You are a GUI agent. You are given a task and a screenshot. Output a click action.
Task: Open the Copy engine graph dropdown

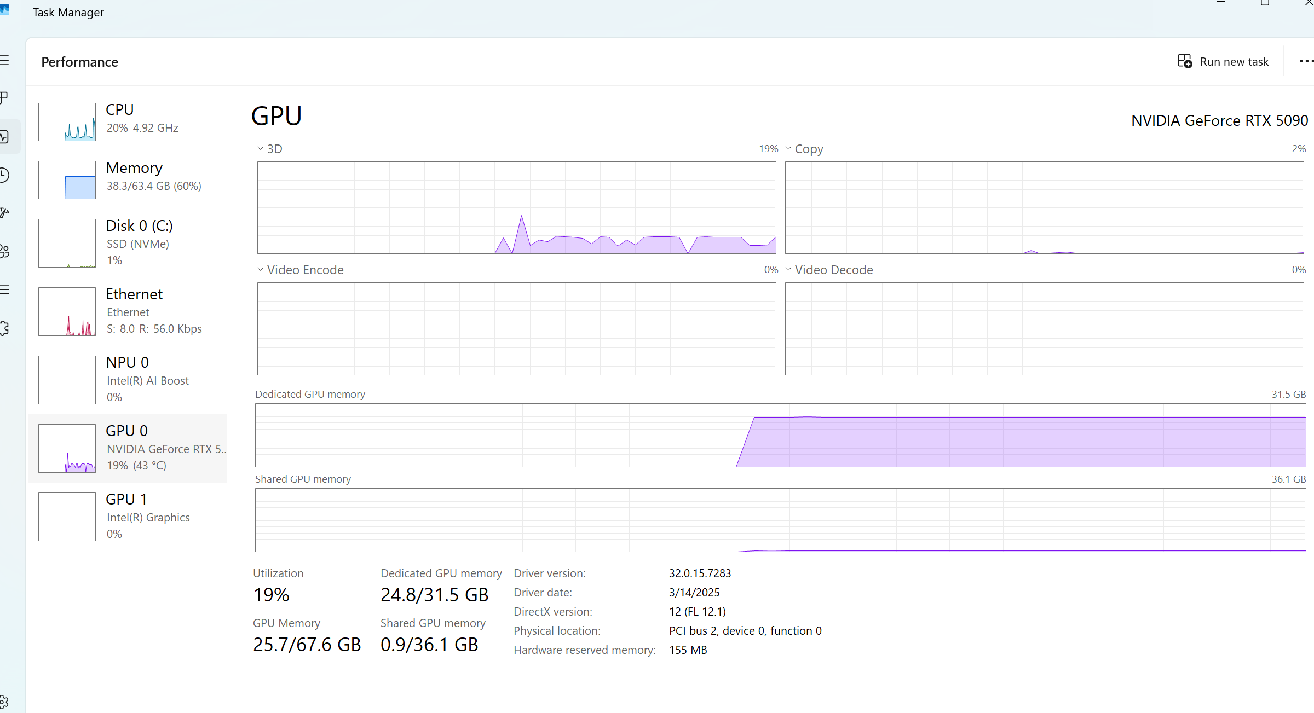(804, 149)
